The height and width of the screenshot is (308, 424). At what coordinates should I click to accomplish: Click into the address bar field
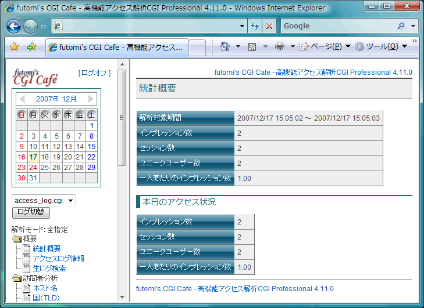coord(149,26)
